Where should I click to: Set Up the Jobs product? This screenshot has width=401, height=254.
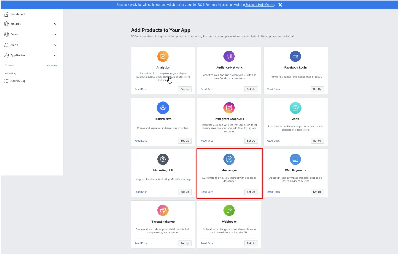coord(317,141)
